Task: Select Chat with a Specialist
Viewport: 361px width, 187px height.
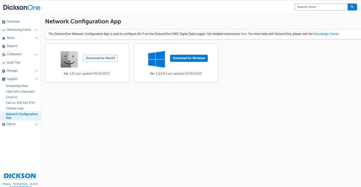Action: point(20,92)
